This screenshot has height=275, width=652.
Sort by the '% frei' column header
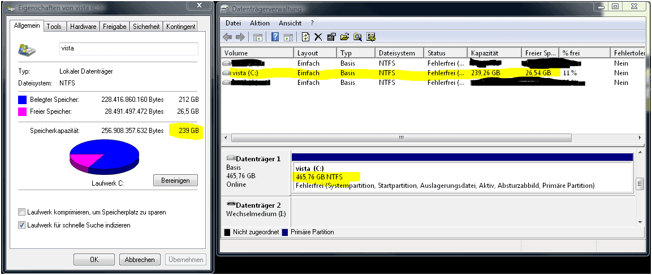(585, 53)
